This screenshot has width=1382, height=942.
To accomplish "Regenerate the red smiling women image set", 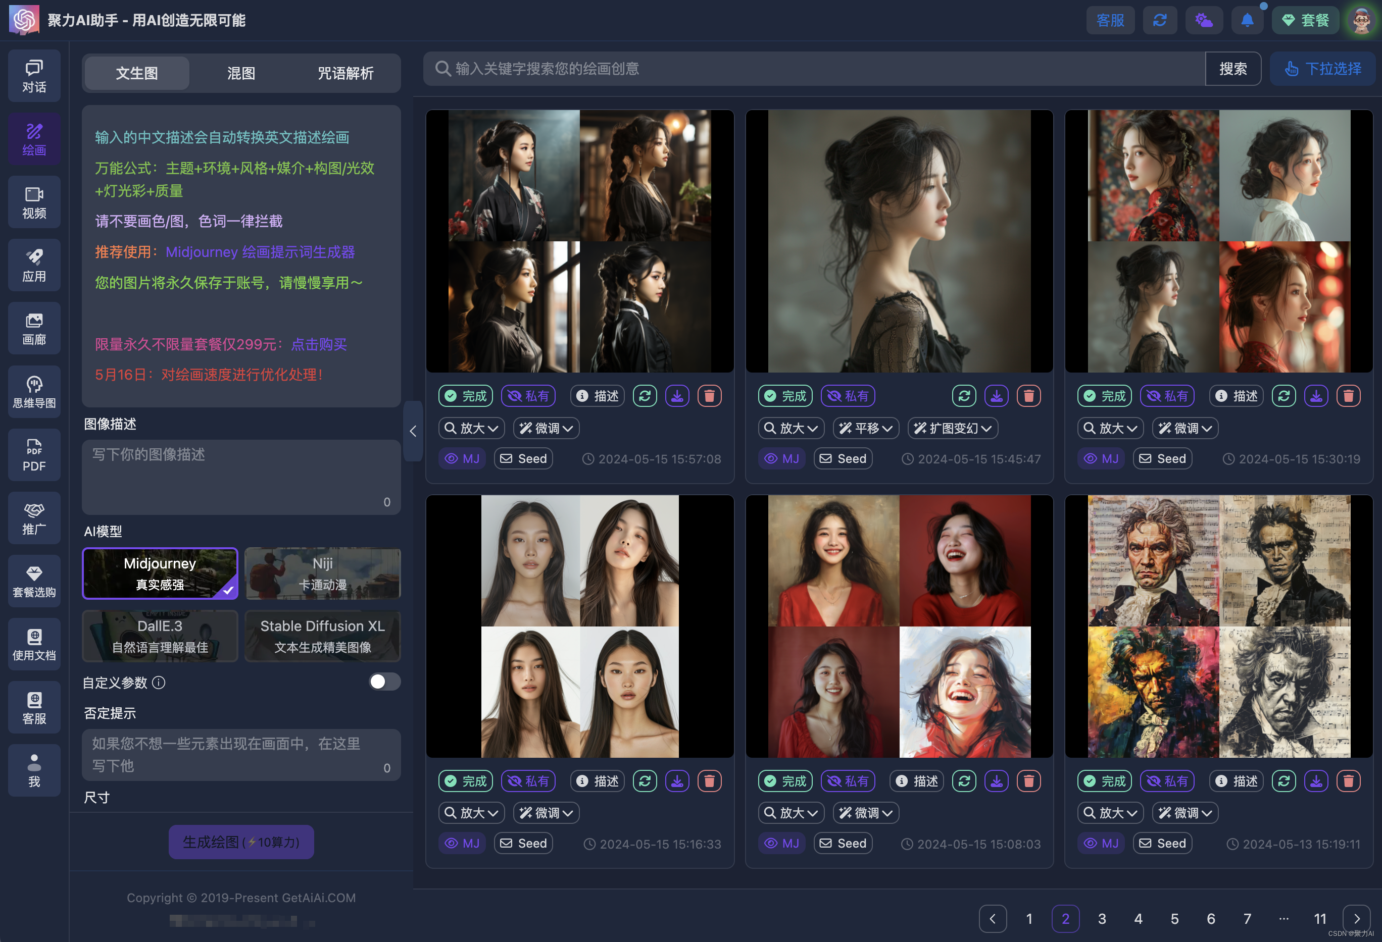I will pyautogui.click(x=964, y=781).
